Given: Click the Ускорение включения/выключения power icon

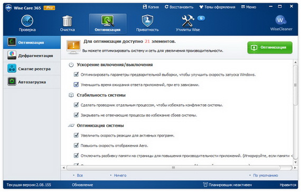Looking at the screenshot, I should 71,65.
